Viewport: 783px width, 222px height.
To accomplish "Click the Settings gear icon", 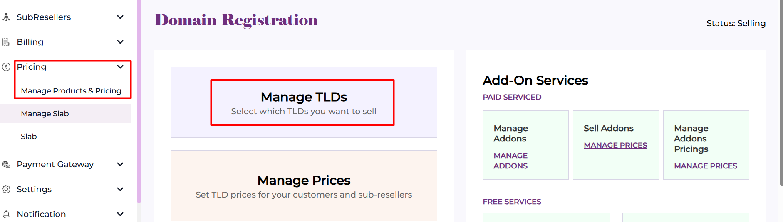I will point(6,189).
